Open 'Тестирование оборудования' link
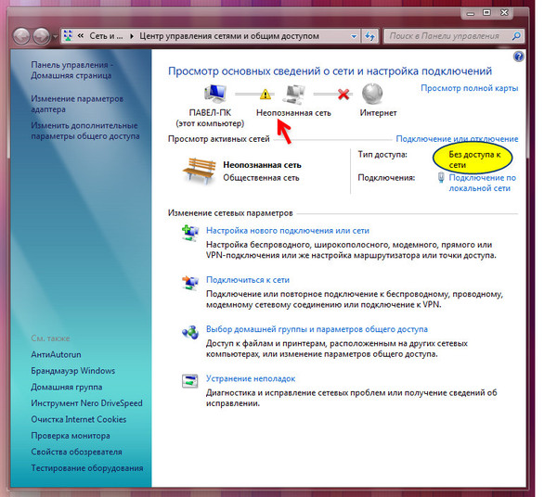557x497 pixels. pos(87,468)
